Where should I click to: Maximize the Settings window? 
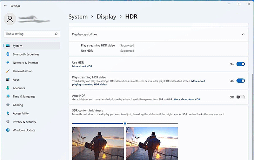pyautogui.click(x=239, y=4)
